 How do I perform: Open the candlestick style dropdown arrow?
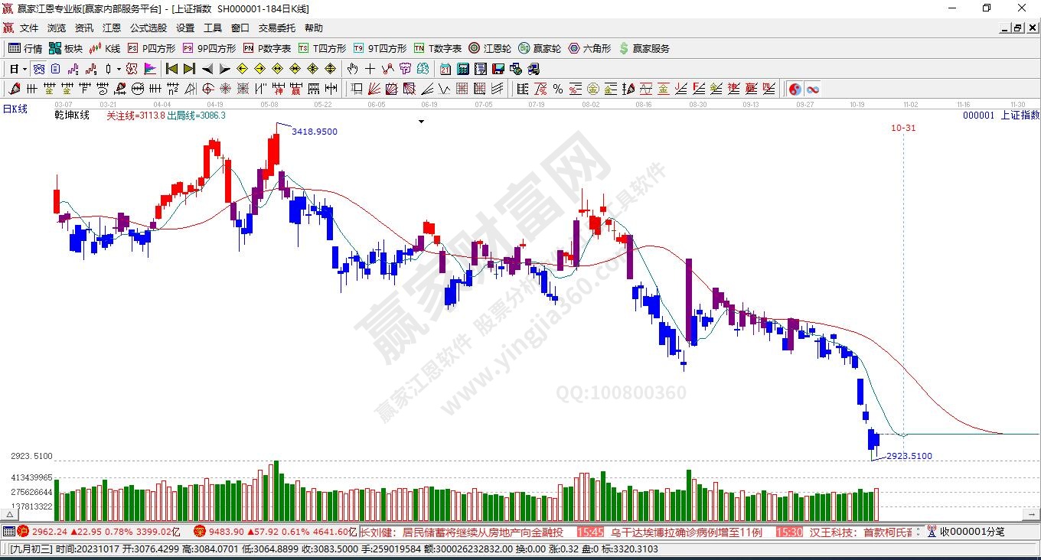point(118,69)
